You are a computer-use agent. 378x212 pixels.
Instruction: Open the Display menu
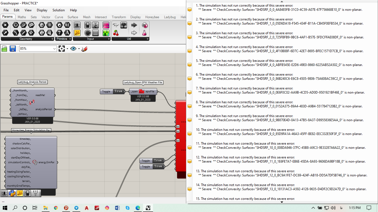pos(42,10)
